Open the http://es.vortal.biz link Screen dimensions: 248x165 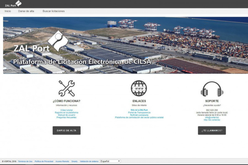click(x=212, y=120)
